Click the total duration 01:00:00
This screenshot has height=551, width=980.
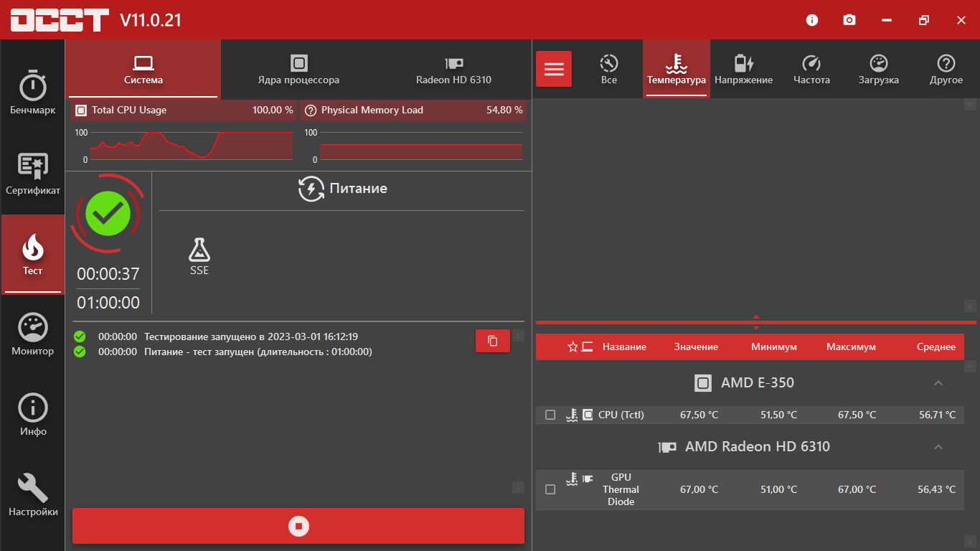click(x=108, y=303)
